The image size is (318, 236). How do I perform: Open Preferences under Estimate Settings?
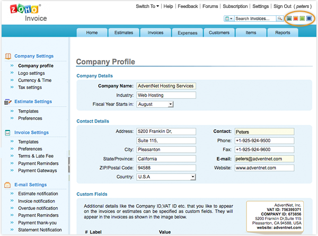30,118
